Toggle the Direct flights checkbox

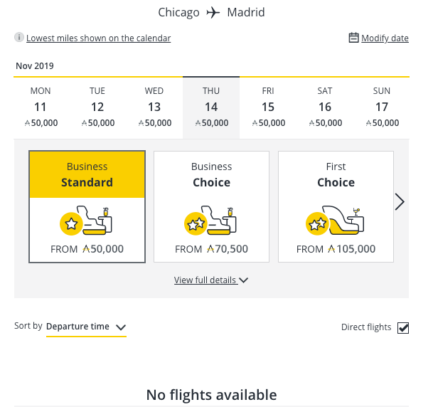[x=403, y=327]
